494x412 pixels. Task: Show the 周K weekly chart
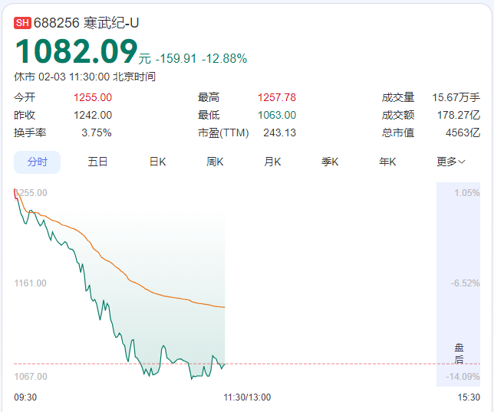pos(215,162)
